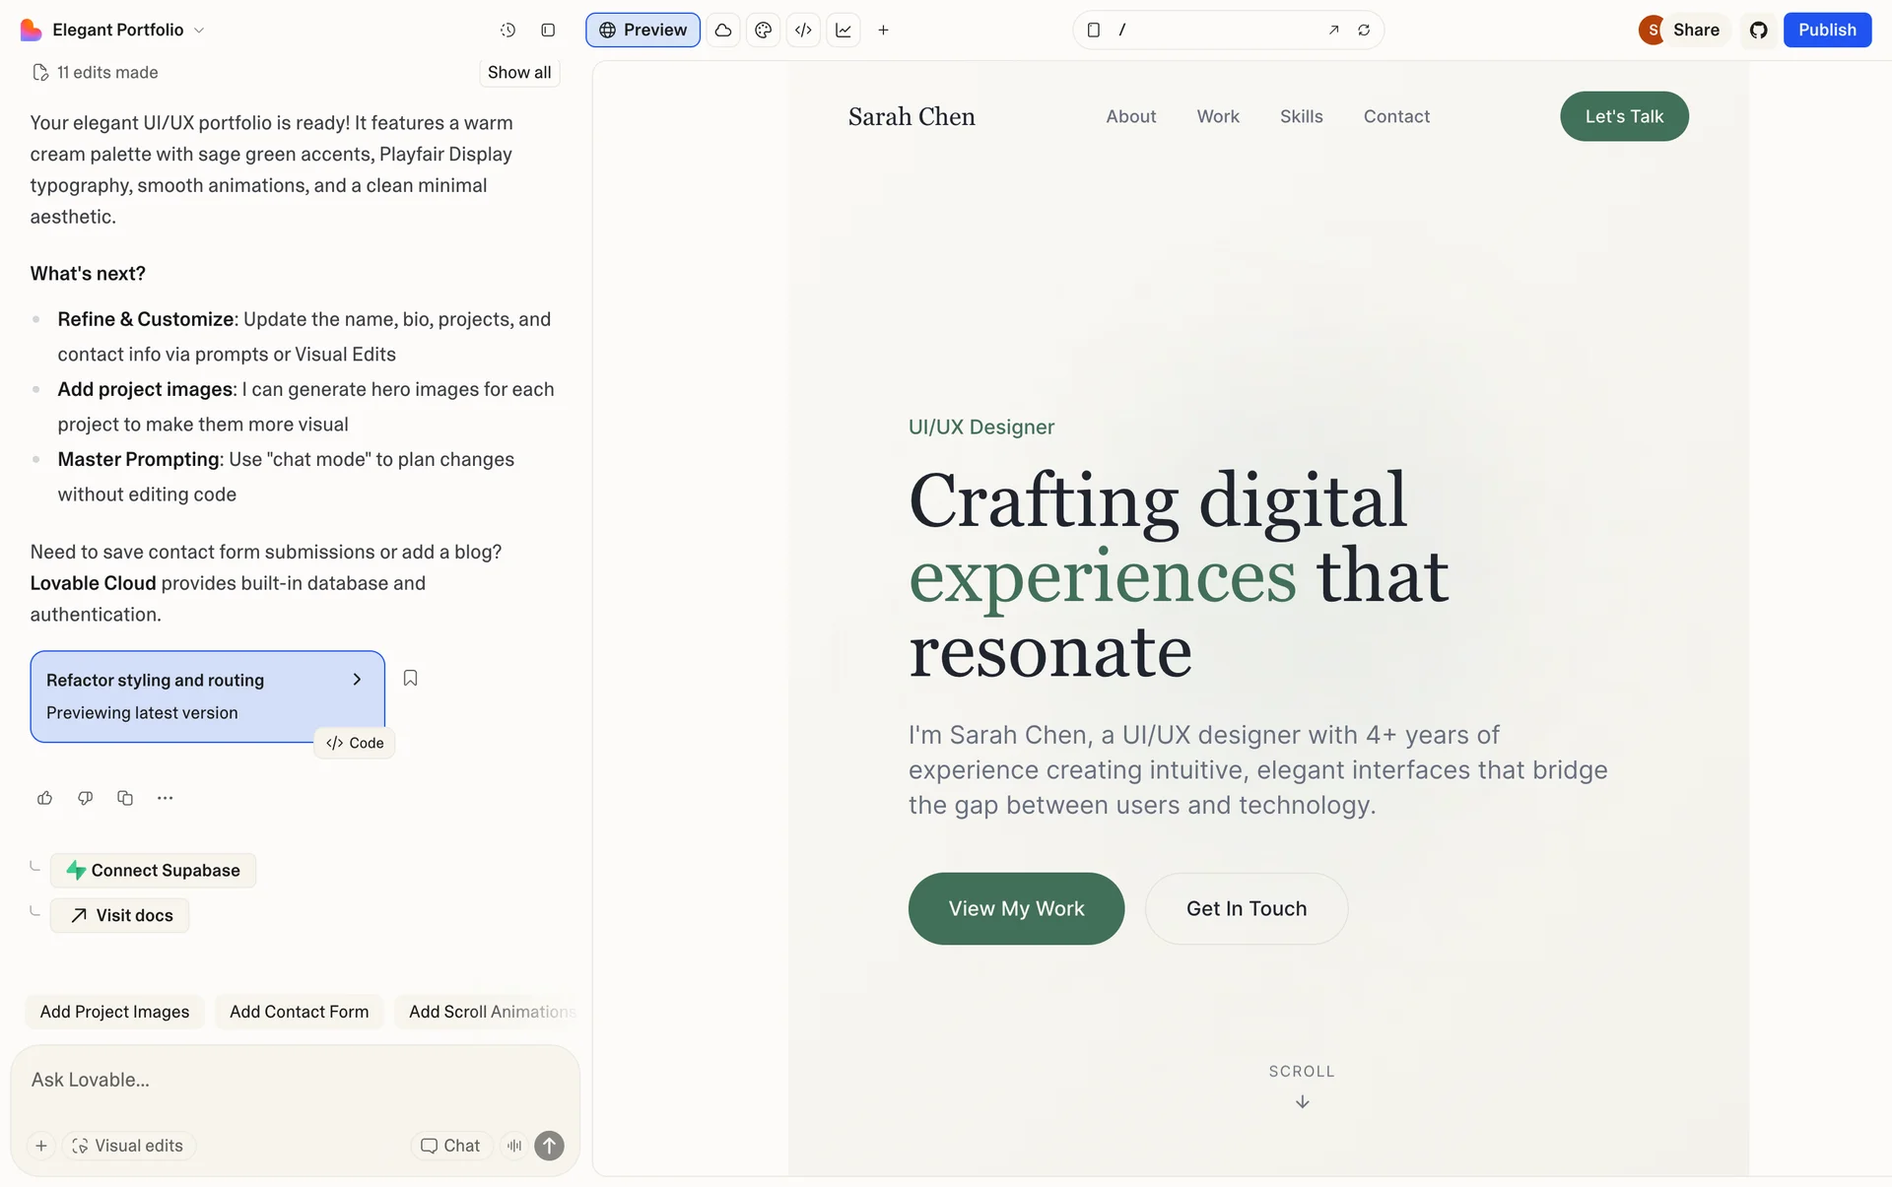The image size is (1892, 1187).
Task: Click the GitHub icon
Action: [1759, 30]
